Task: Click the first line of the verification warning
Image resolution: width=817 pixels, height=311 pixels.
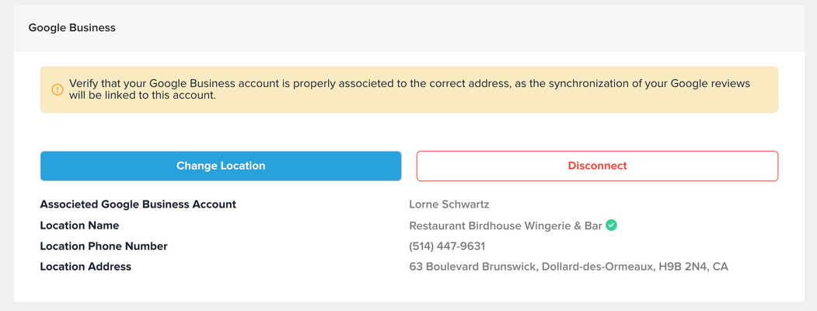Action: click(409, 83)
